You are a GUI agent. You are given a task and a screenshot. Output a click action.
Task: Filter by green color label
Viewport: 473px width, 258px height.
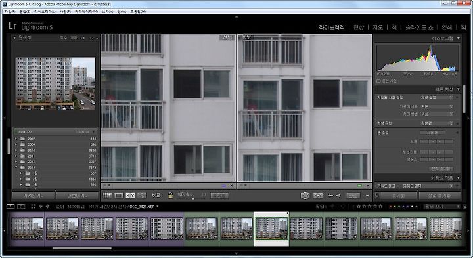399,206
